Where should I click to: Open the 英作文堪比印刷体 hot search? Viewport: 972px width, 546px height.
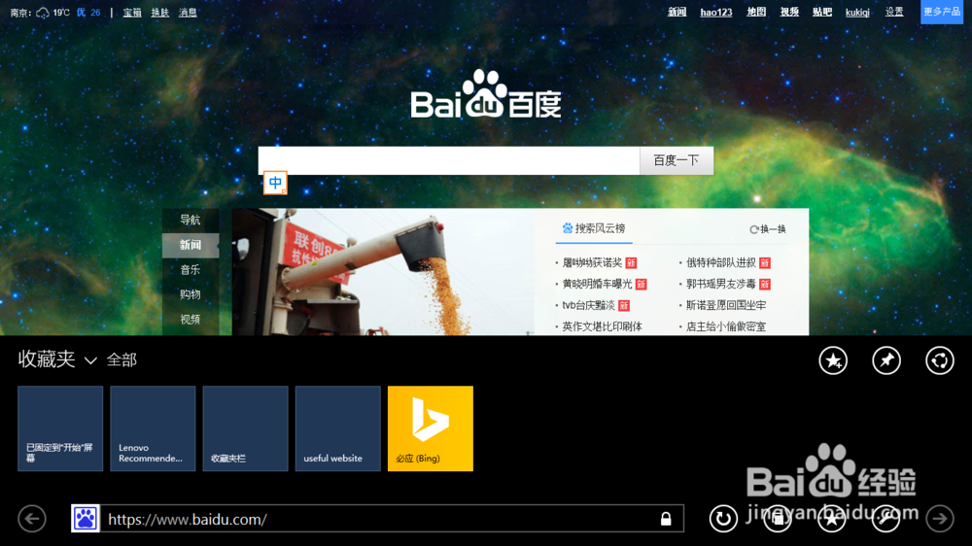click(x=602, y=326)
